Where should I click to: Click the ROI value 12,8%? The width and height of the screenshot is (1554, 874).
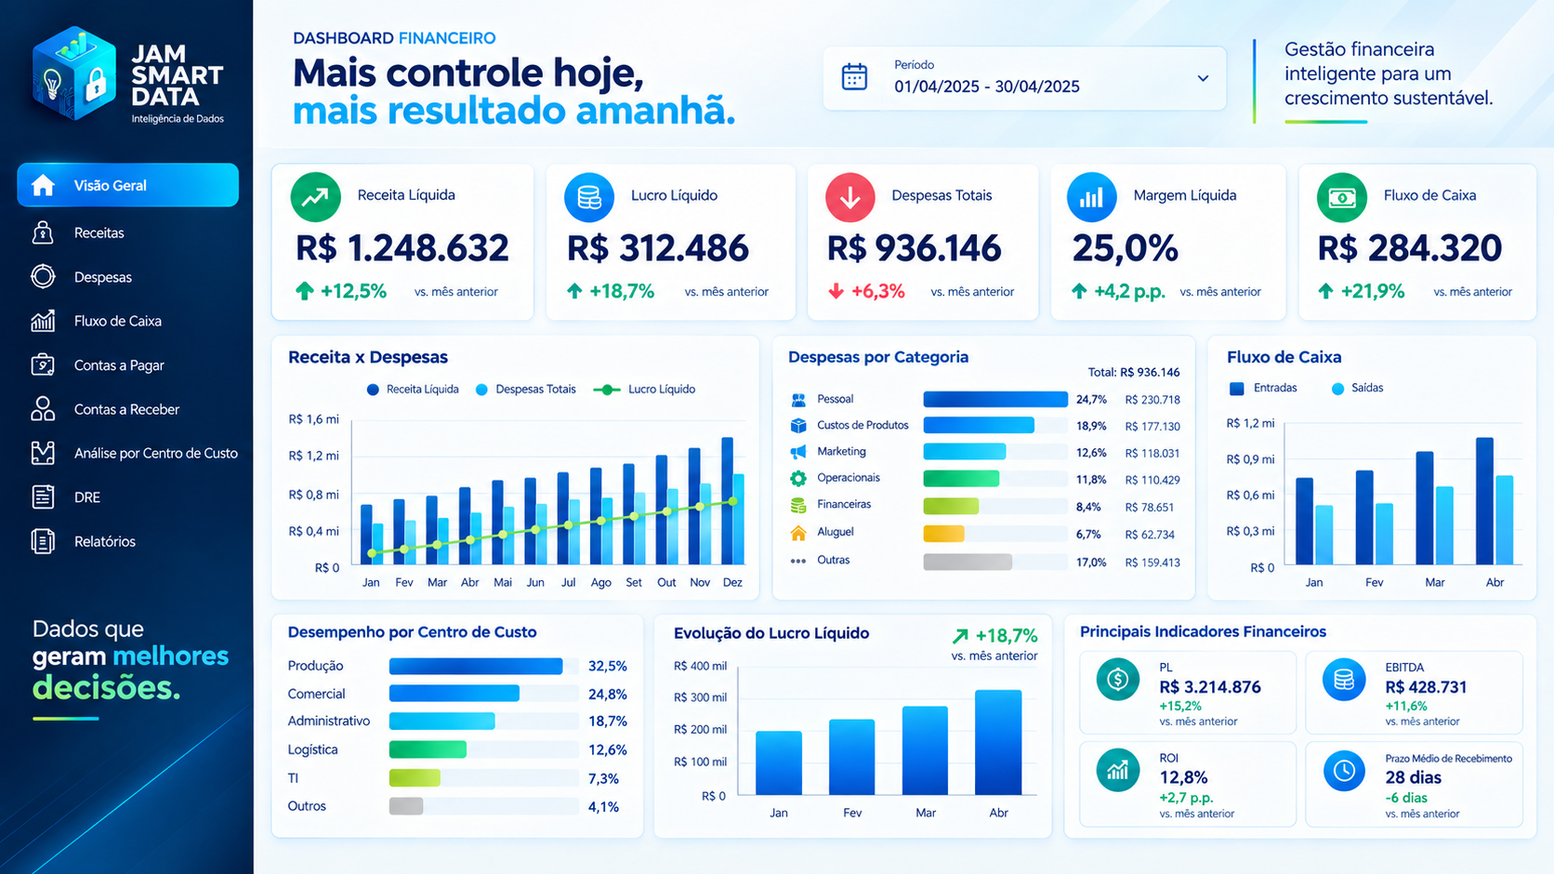click(x=1183, y=777)
